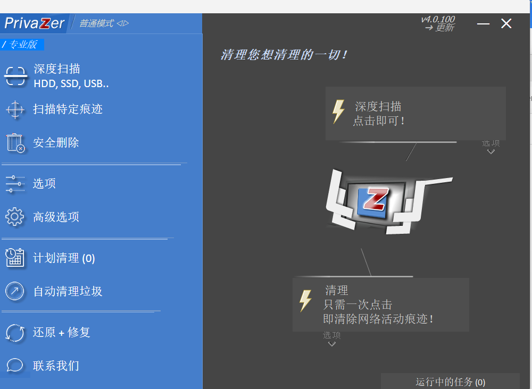This screenshot has width=532, height=389.
Task: Click the calendar clock scheduled cleanup icon
Action: point(14,258)
